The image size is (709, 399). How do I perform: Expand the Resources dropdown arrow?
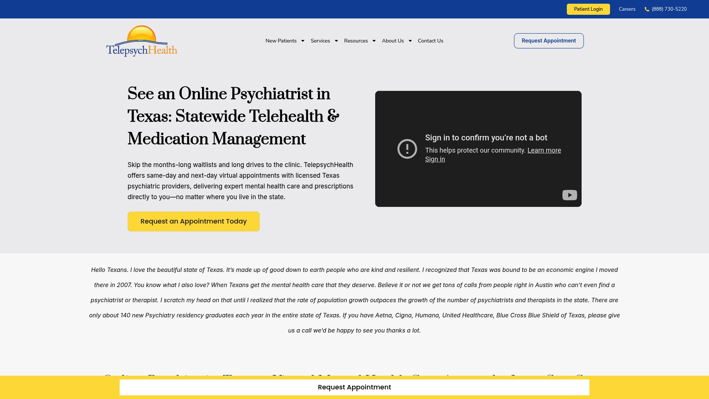click(374, 41)
